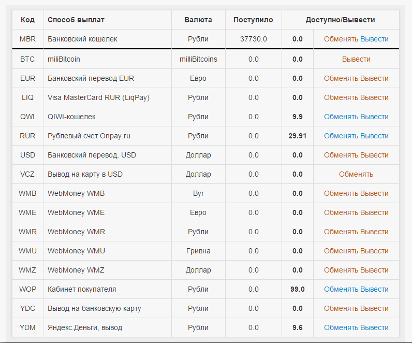Click the Поступило column header

[x=253, y=20]
